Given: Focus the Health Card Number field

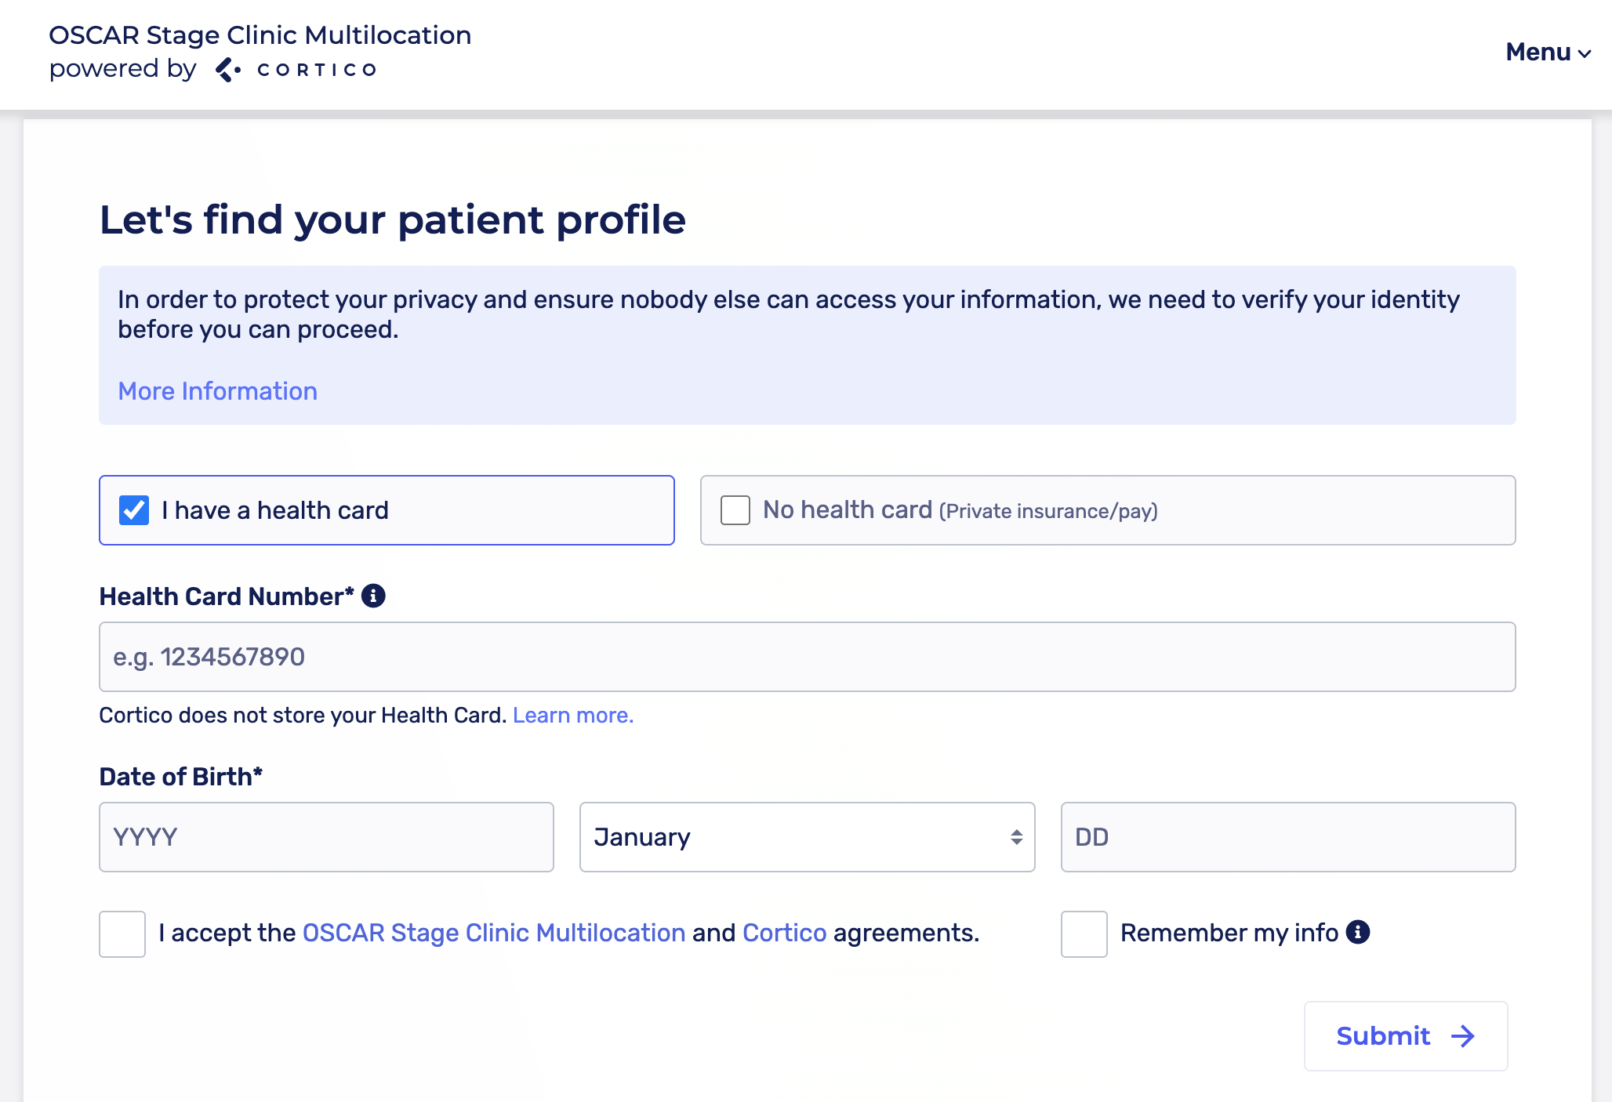Looking at the screenshot, I should [x=807, y=657].
